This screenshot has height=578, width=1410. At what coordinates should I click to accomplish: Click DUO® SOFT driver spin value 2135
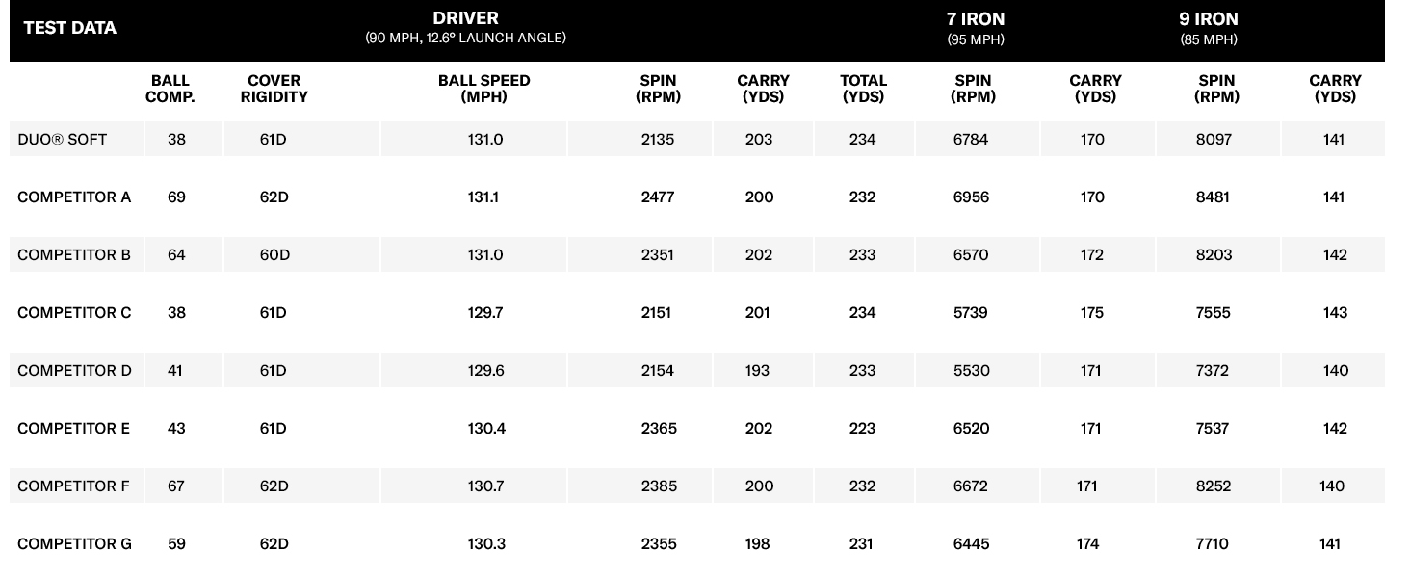pos(658,140)
